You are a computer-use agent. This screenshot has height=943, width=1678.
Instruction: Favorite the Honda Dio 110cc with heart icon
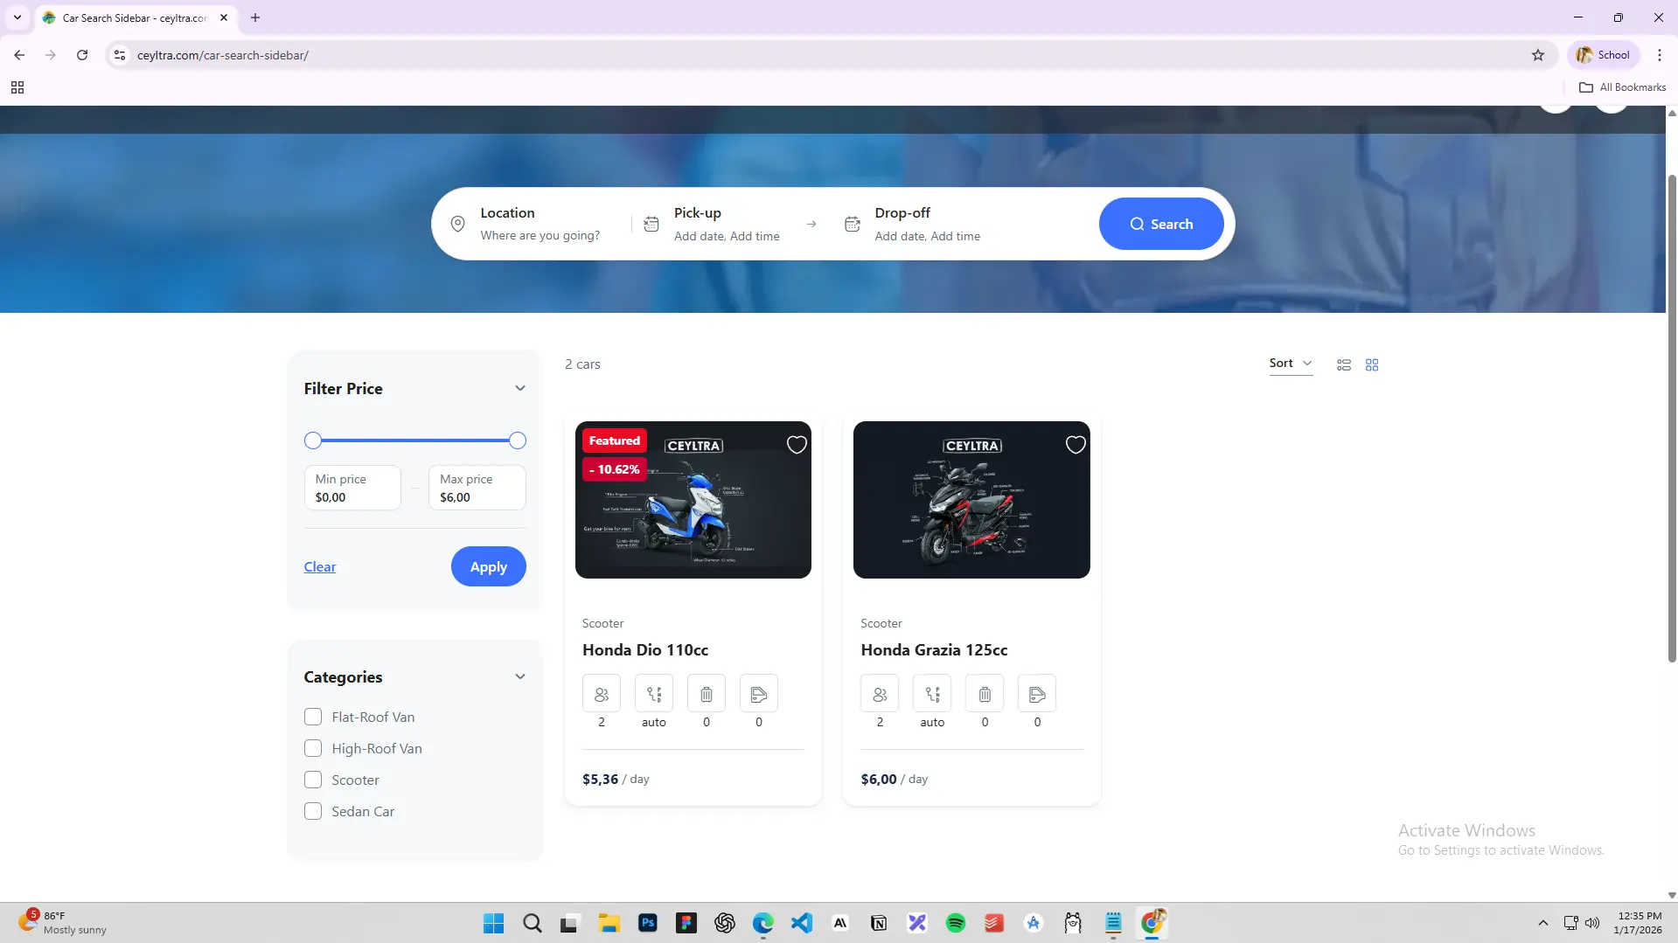tap(797, 445)
